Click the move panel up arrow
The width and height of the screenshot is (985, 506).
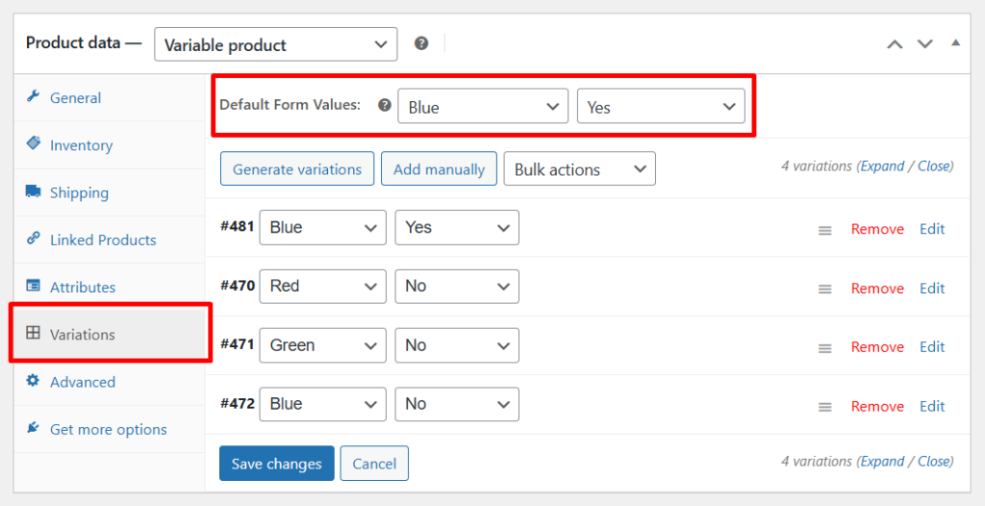click(895, 44)
